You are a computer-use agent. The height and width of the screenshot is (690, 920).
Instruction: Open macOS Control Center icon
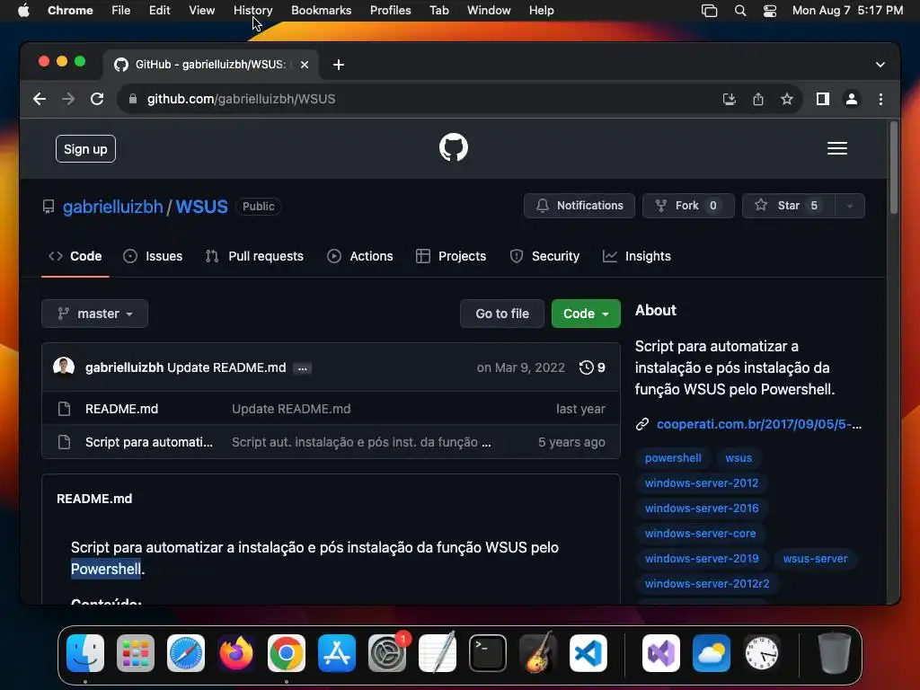[770, 11]
